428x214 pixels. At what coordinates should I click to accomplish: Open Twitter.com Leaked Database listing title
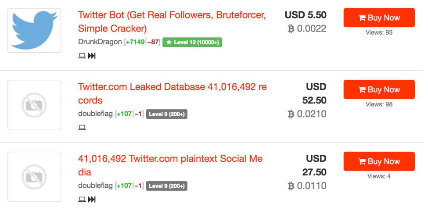pyautogui.click(x=172, y=93)
